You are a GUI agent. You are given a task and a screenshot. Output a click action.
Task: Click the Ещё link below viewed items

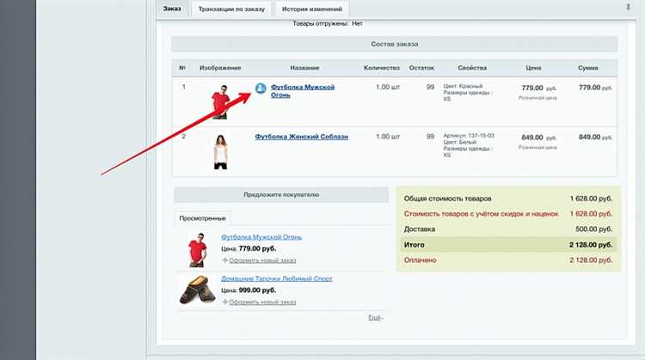tap(375, 317)
